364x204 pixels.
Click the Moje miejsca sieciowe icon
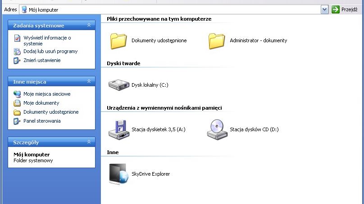point(17,94)
